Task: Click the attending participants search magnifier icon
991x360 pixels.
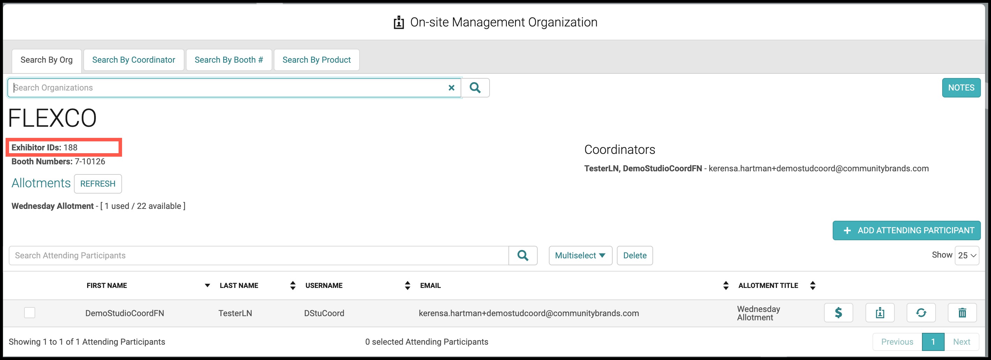Action: 523,256
